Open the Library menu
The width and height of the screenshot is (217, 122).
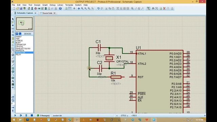click(60, 5)
